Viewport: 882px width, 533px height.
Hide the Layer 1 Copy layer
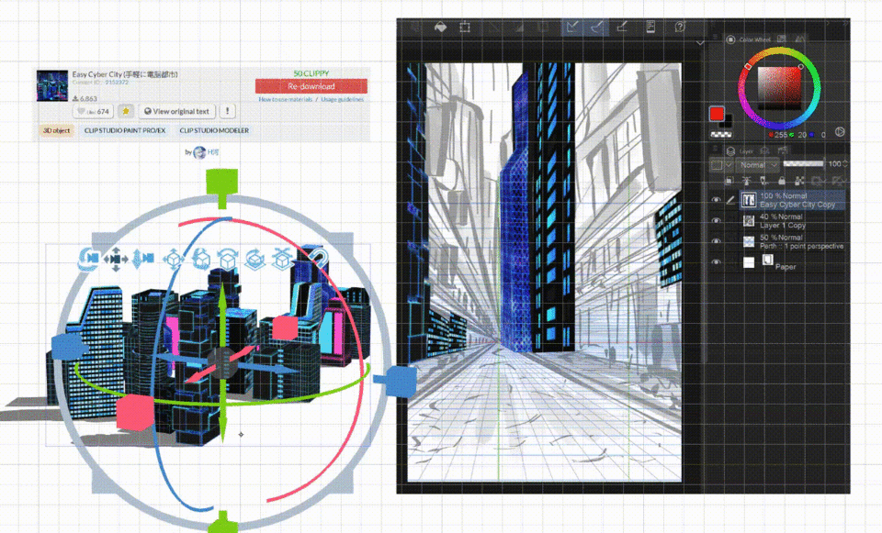[716, 221]
